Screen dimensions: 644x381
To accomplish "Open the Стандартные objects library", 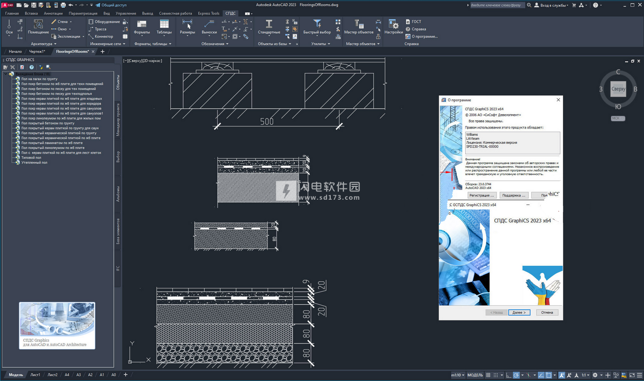I will pos(269,27).
